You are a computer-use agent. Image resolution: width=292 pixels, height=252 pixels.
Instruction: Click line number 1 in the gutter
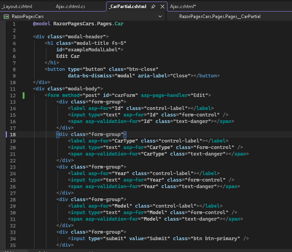(14, 24)
